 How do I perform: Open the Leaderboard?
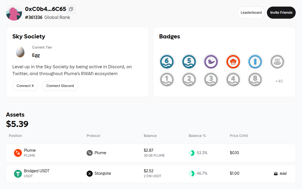point(251,13)
